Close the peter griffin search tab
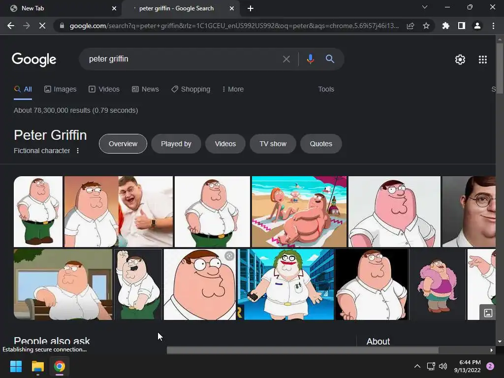The image size is (504, 378). pyautogui.click(x=232, y=8)
